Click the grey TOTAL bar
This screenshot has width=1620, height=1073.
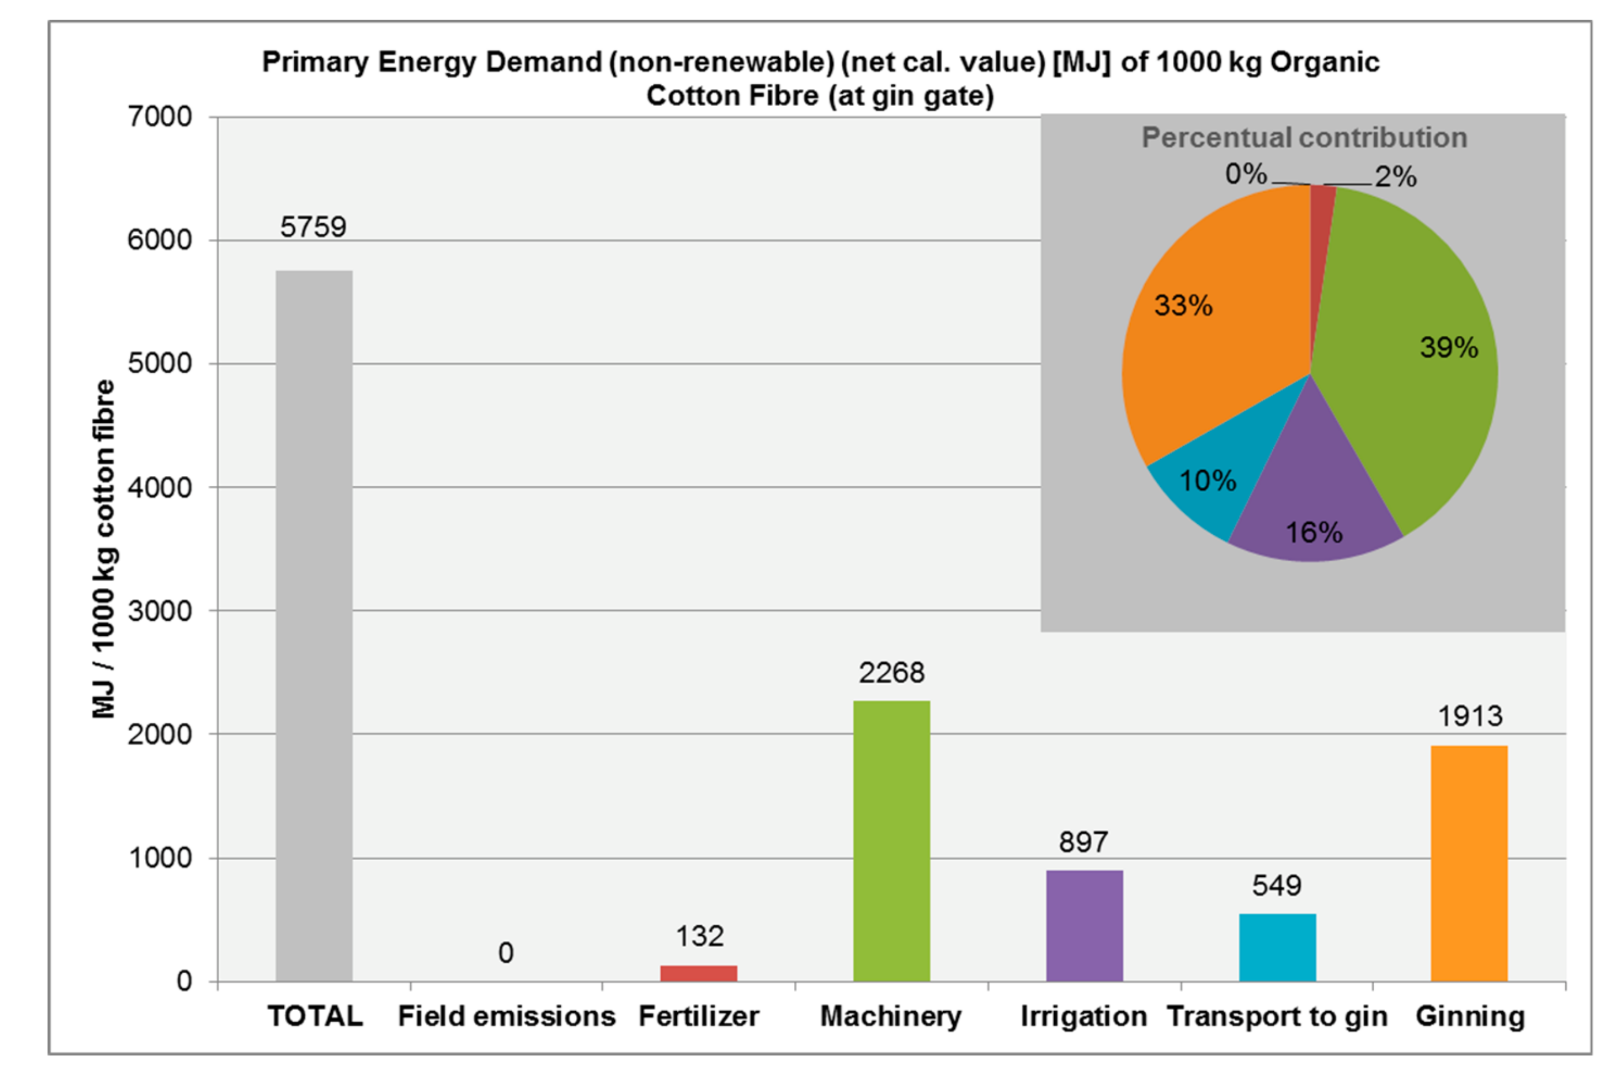[313, 625]
